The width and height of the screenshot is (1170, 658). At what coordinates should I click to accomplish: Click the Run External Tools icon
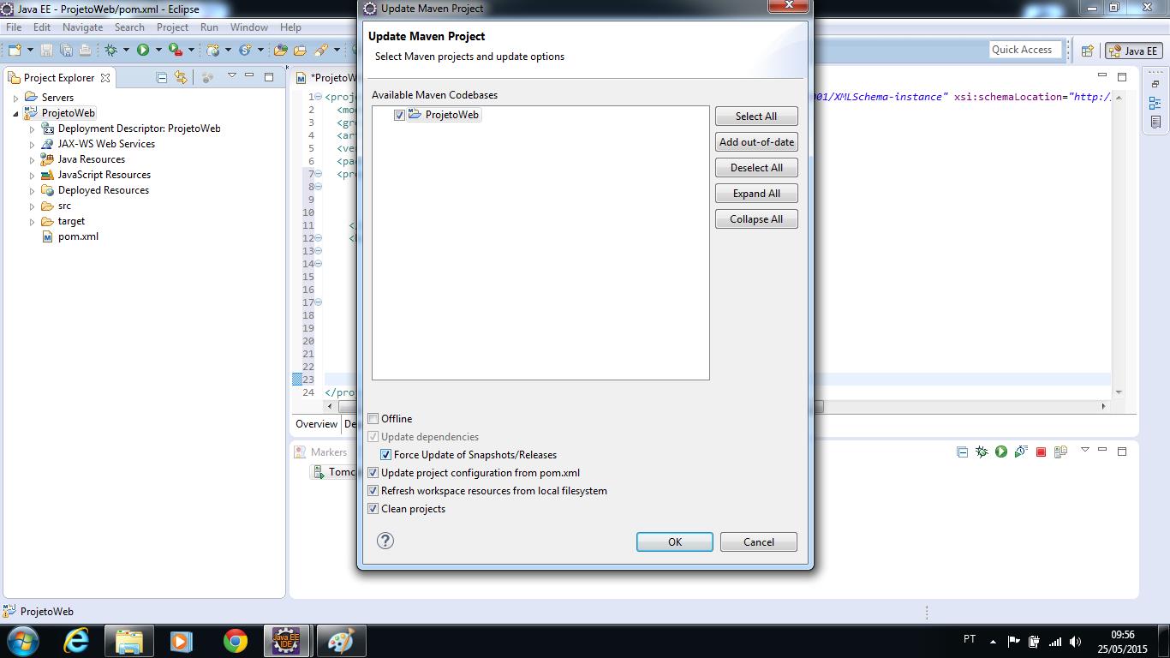coord(176,50)
